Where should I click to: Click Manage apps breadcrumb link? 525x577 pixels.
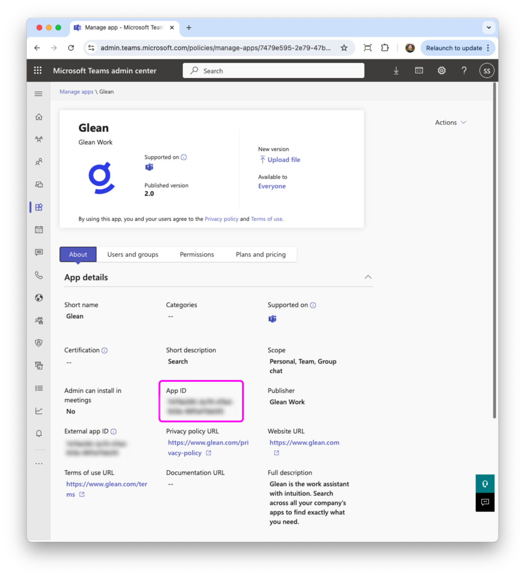click(76, 92)
